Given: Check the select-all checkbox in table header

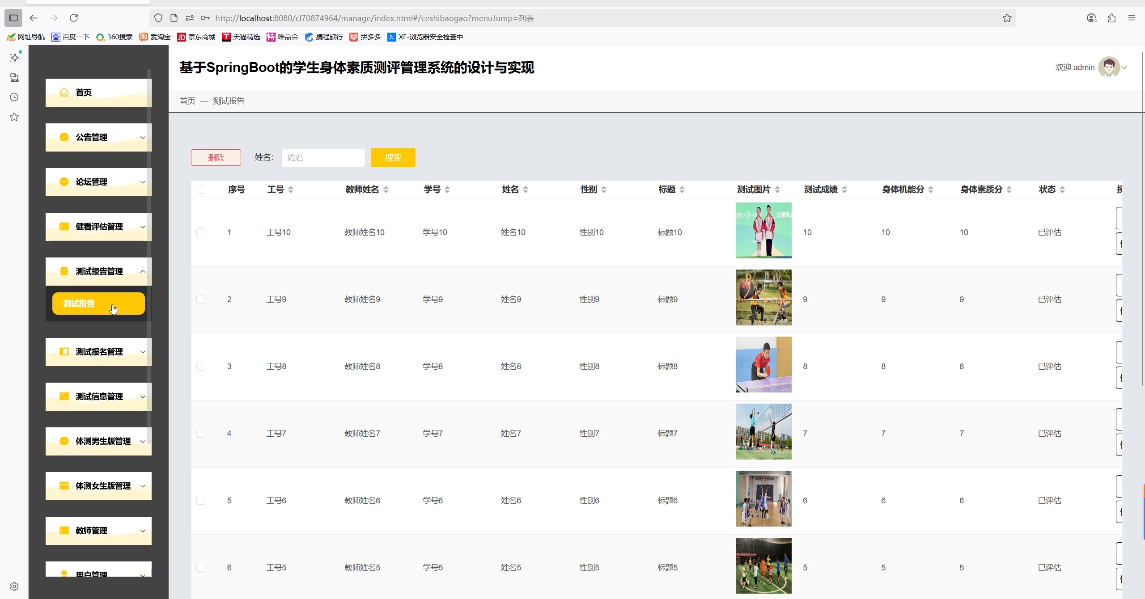Looking at the screenshot, I should tap(201, 189).
